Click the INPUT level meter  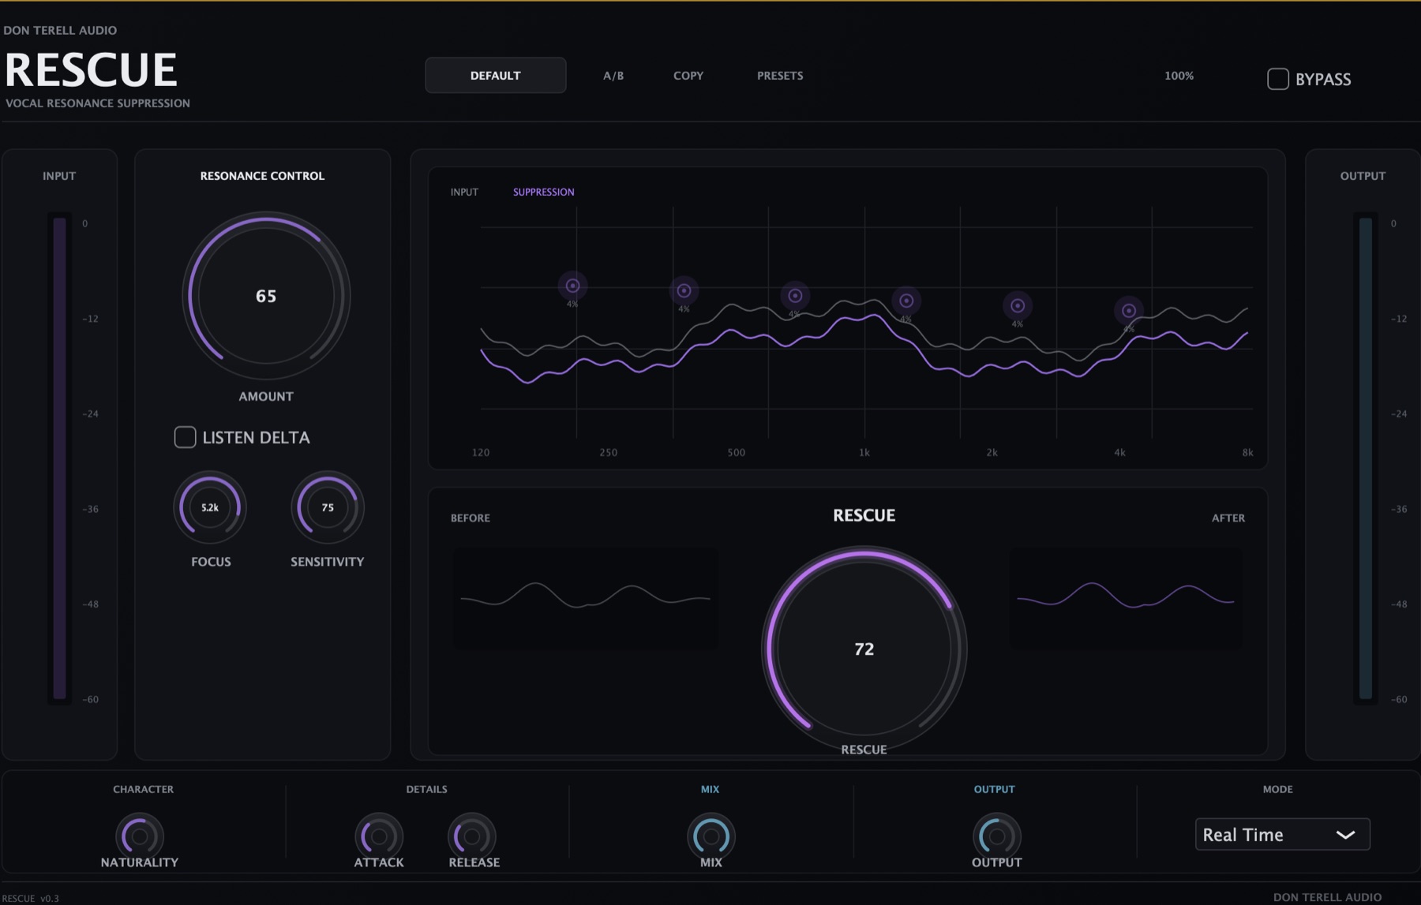pos(59,458)
